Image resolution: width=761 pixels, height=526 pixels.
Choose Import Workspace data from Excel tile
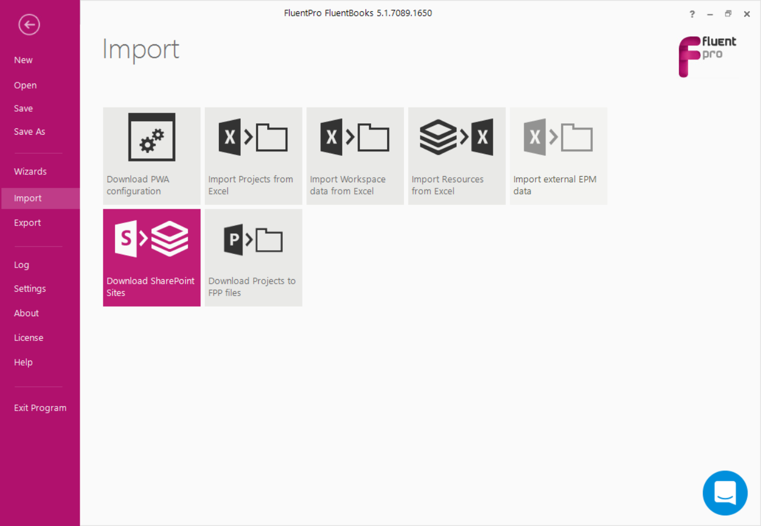pyautogui.click(x=355, y=156)
